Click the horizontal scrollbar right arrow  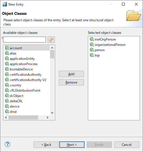pos(48,118)
